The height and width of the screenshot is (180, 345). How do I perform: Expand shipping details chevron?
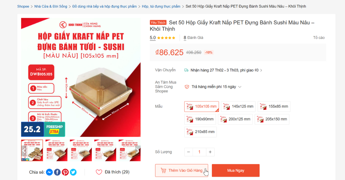[x=261, y=70]
